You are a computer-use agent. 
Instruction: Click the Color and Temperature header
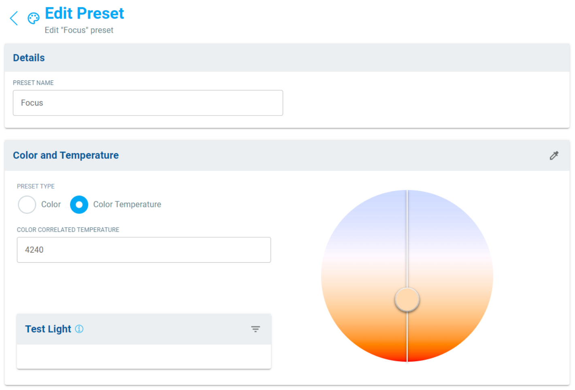pos(287,156)
